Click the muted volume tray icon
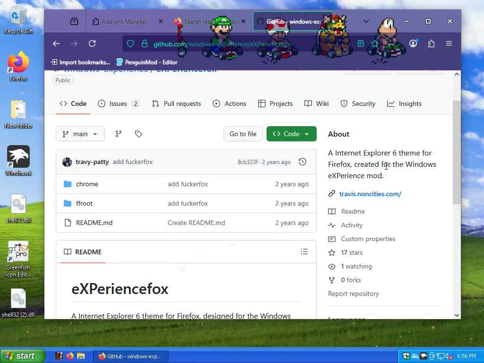The image size is (484, 363). click(449, 356)
